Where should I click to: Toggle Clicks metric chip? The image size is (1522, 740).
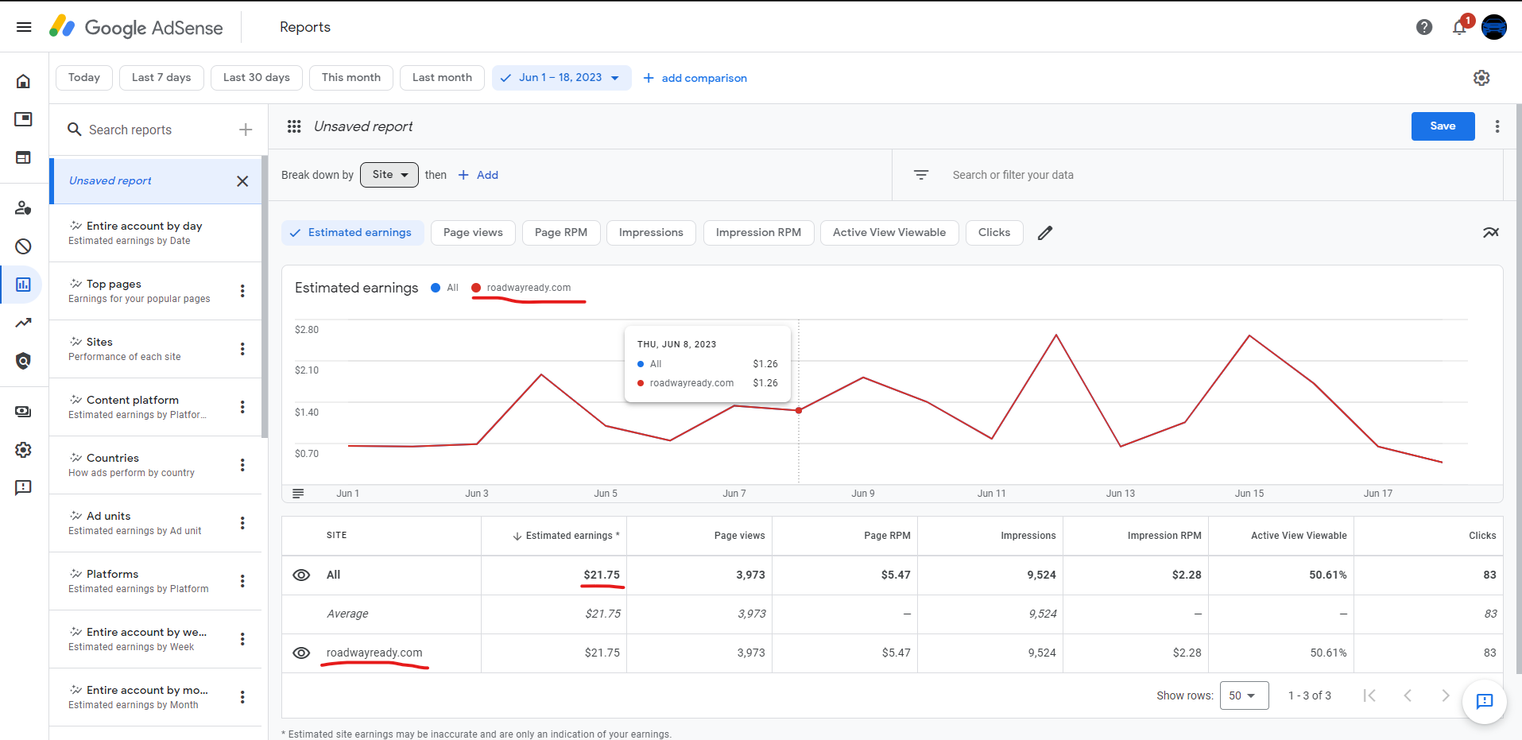994,233
